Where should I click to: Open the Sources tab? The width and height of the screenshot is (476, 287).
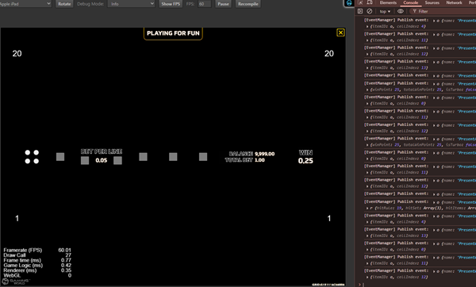432,2
